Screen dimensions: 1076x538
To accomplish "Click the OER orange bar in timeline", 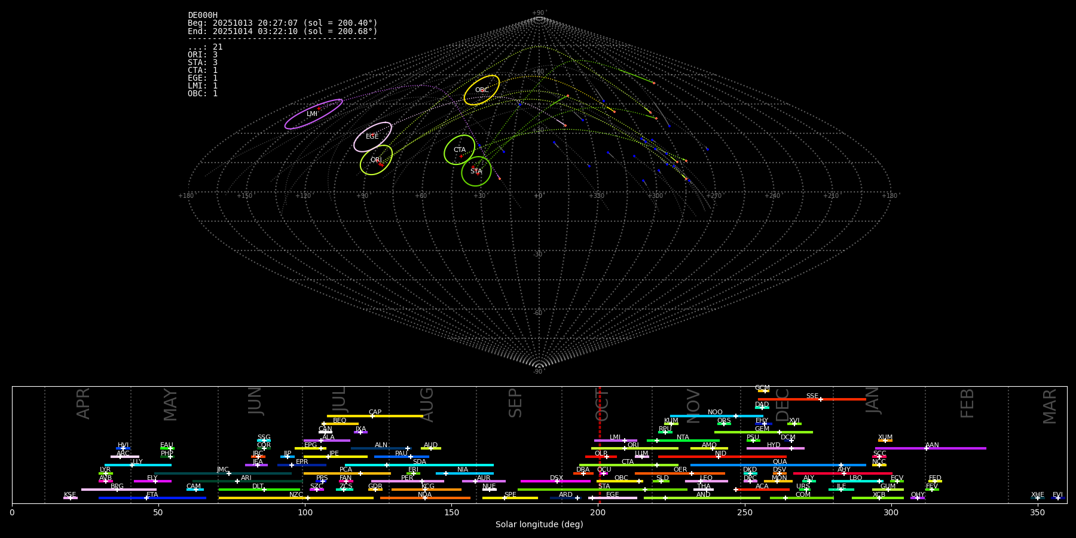I will [x=680, y=473].
